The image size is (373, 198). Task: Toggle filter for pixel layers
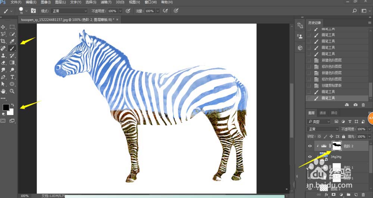(x=336, y=122)
